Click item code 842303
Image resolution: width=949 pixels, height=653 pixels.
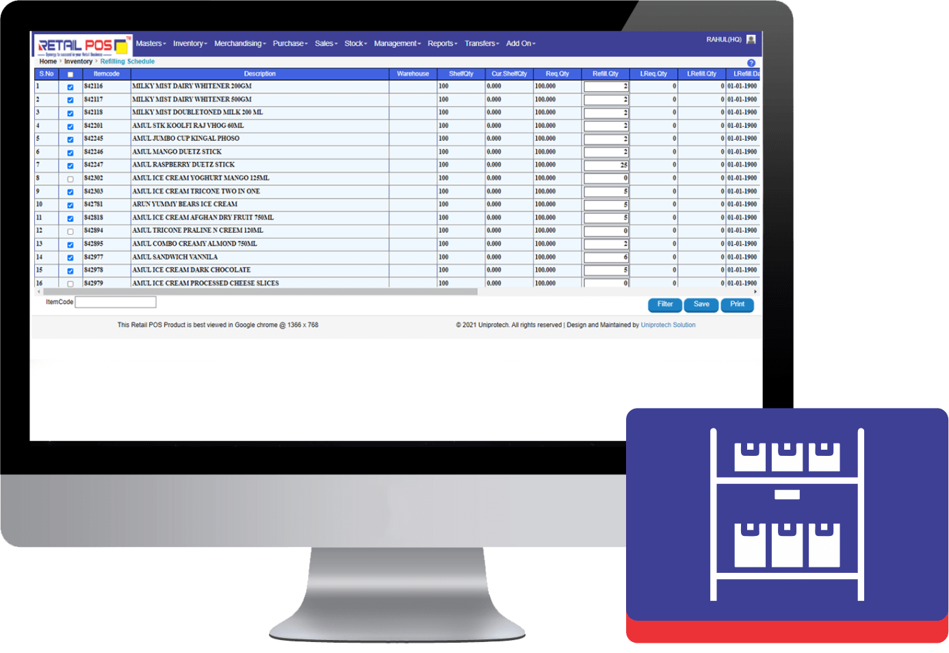(x=94, y=192)
